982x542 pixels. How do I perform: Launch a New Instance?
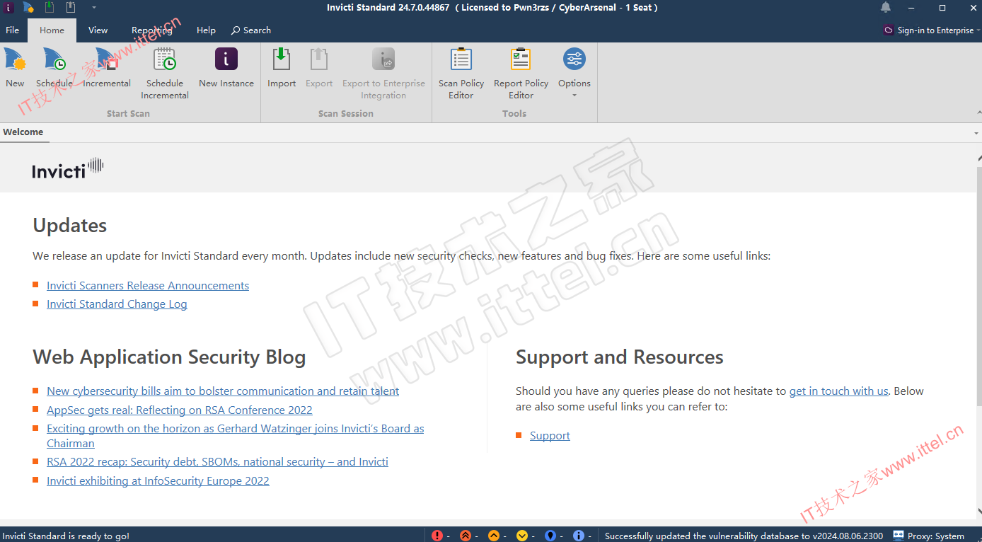click(x=226, y=69)
